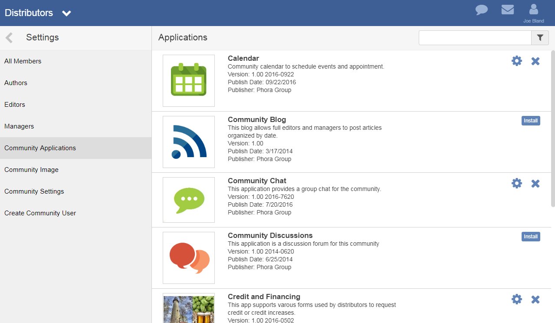The image size is (555, 323).
Task: Select Community Image in Settings menu
Action: 76,170
